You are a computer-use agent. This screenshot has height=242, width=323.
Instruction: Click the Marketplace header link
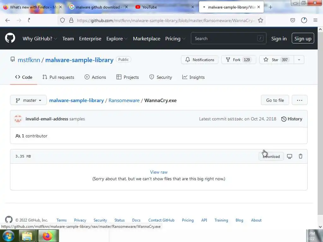click(147, 38)
